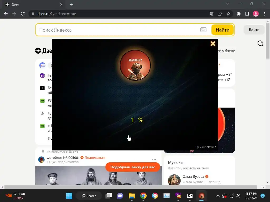Open the notification badge showing 2

(x=263, y=196)
